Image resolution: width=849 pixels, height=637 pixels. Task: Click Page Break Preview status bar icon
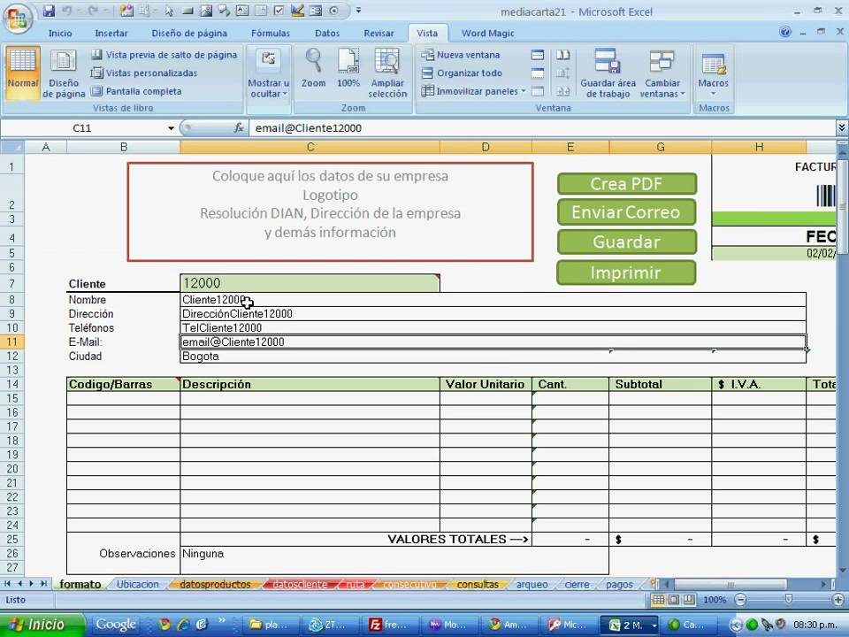(x=689, y=600)
